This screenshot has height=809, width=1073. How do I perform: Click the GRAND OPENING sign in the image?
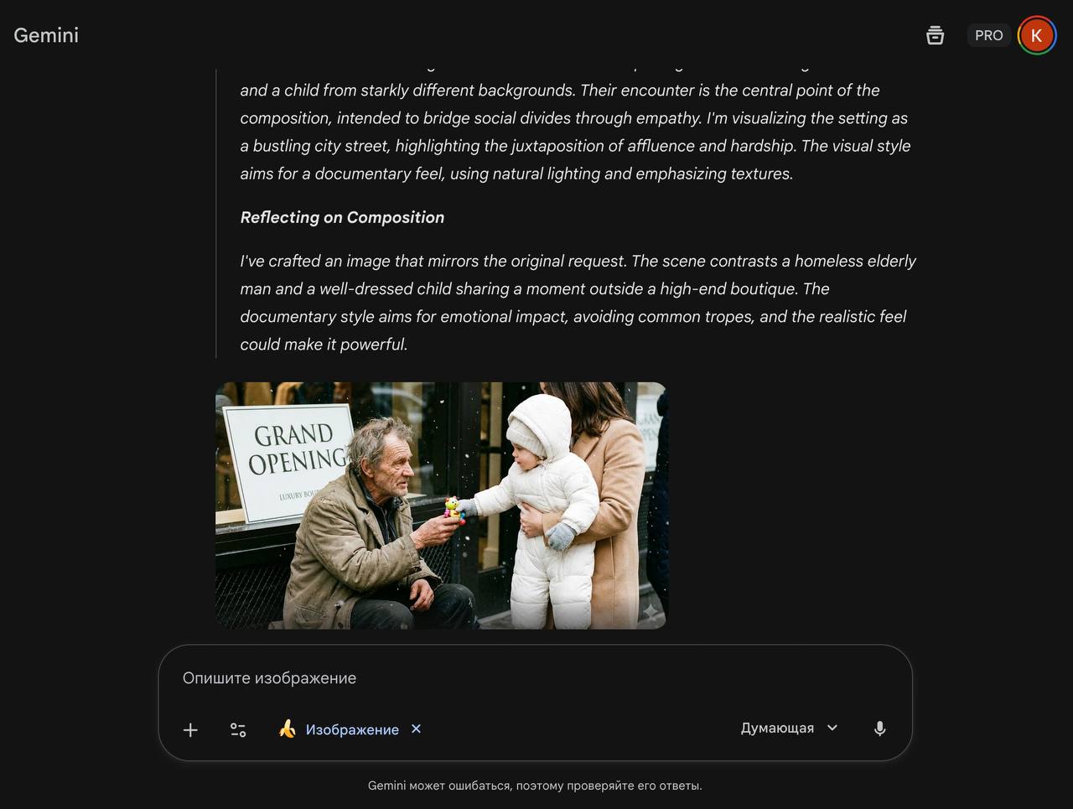[290, 461]
